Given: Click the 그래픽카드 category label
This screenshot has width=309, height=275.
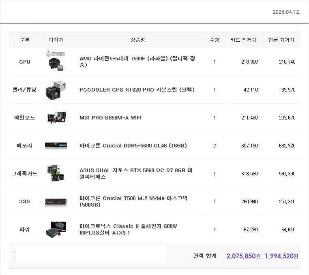Looking at the screenshot, I should click(24, 174).
